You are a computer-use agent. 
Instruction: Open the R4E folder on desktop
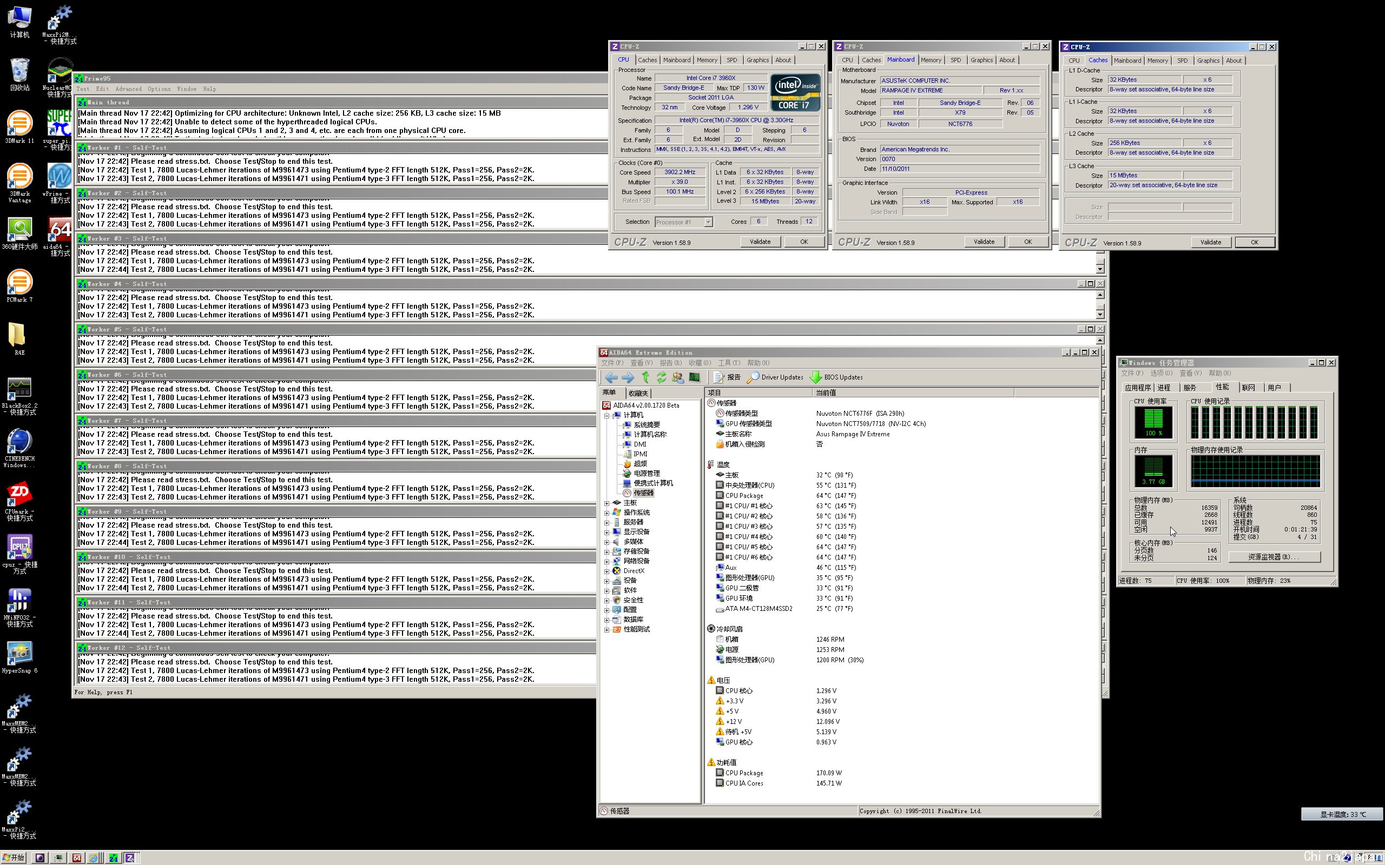click(x=19, y=338)
